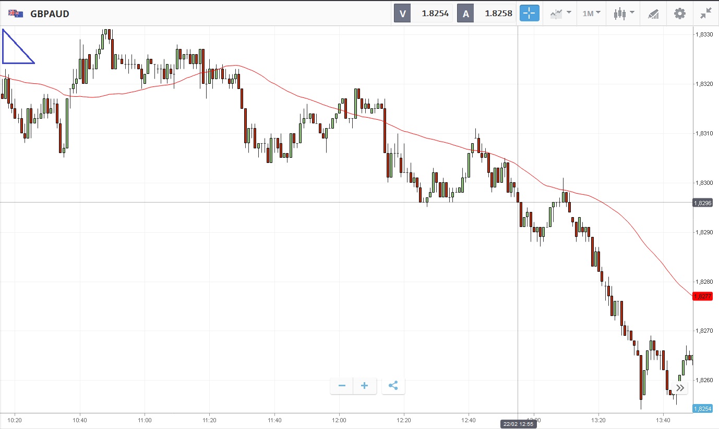
Task: Click the GBPAUD symbol name
Action: tap(50, 14)
